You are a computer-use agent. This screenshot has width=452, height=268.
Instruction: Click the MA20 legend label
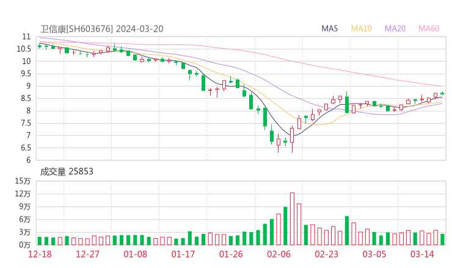point(395,29)
